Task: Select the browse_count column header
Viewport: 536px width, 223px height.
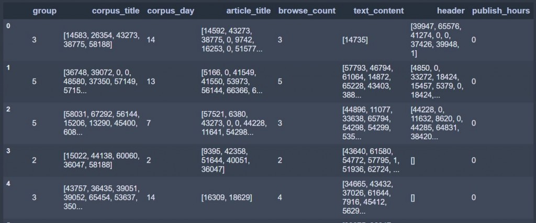Action: [307, 11]
